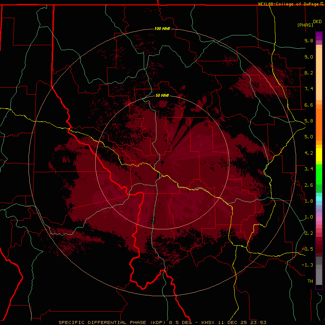The width and height of the screenshot is (325, 325).
Task: Click the 7.4 scale value
Action: tap(309, 89)
